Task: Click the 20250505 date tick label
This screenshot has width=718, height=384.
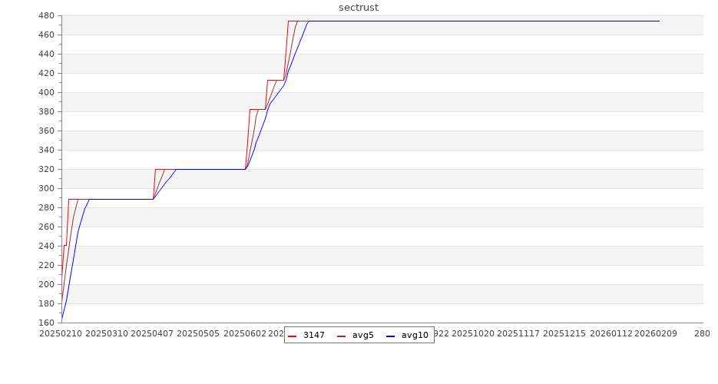Action: [198, 334]
